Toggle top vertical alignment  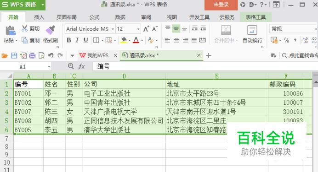[168, 28]
